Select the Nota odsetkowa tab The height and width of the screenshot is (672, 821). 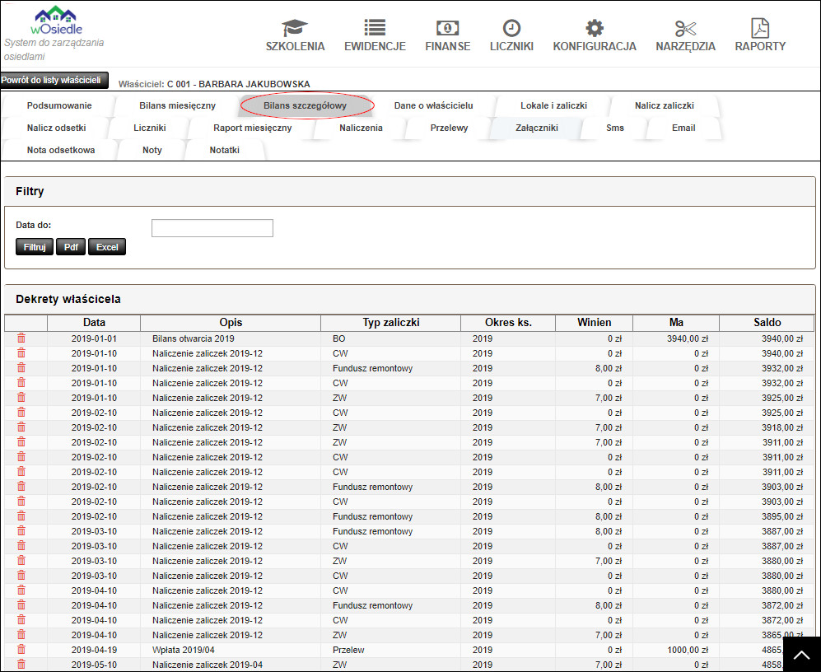pos(60,150)
